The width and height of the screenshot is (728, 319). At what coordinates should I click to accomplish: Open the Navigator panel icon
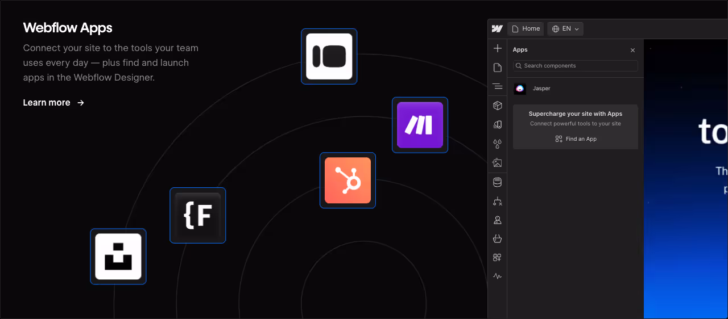pos(498,86)
